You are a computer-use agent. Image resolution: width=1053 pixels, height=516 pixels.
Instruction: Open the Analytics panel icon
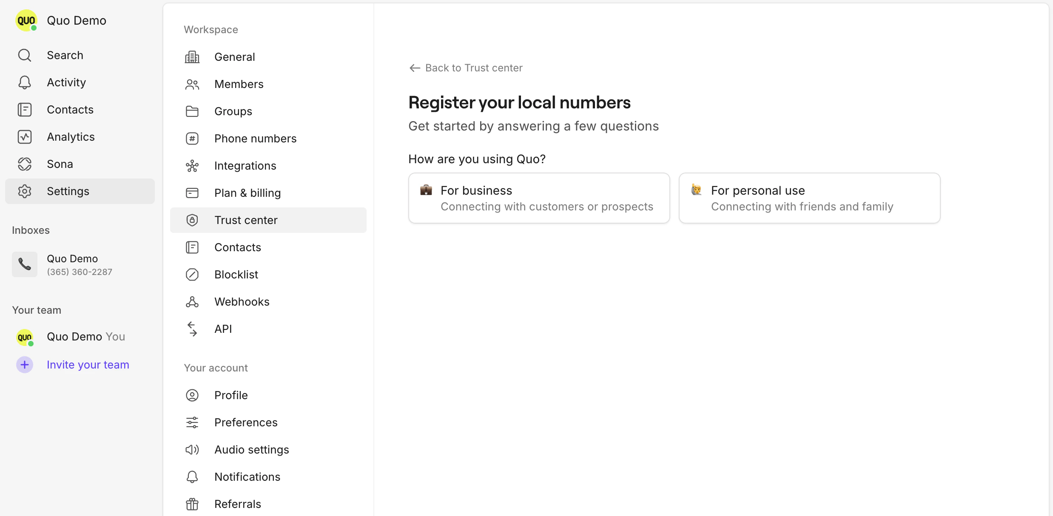point(24,136)
